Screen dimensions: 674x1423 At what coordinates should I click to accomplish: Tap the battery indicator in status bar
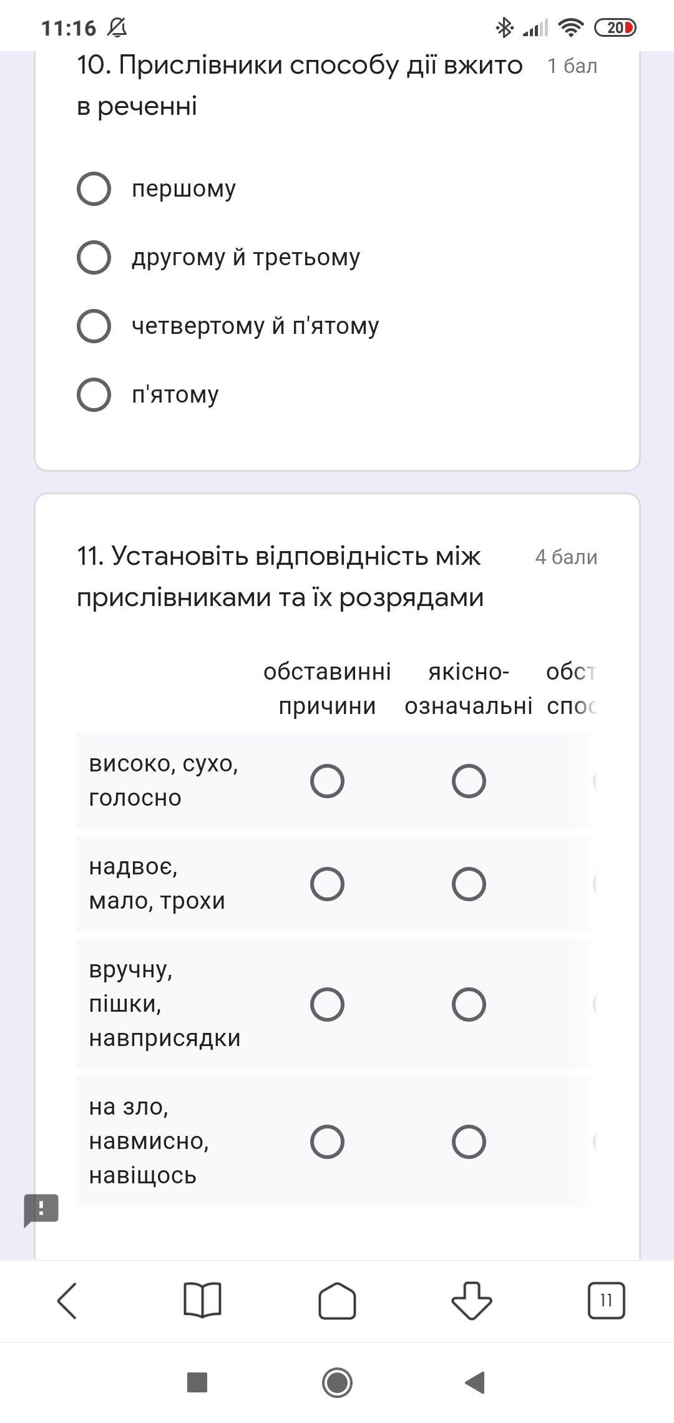[615, 27]
